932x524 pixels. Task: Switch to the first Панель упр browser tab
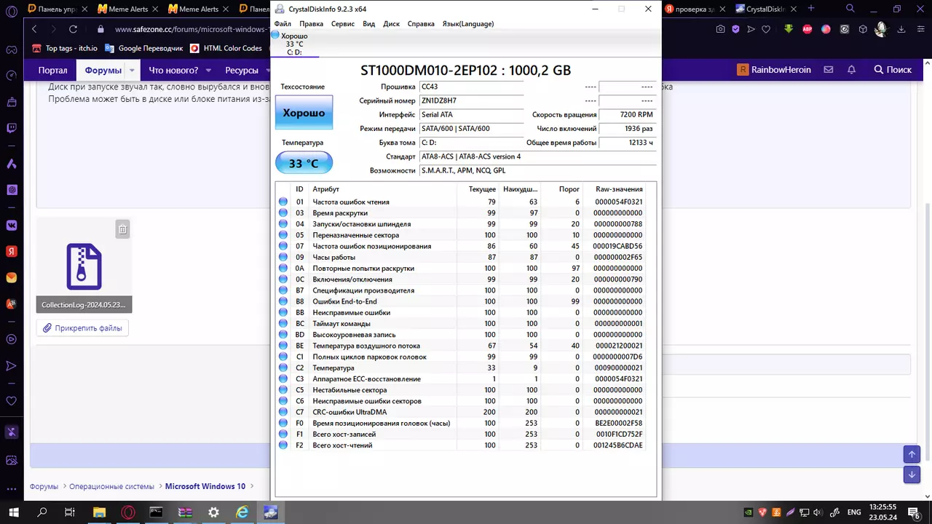coord(58,9)
